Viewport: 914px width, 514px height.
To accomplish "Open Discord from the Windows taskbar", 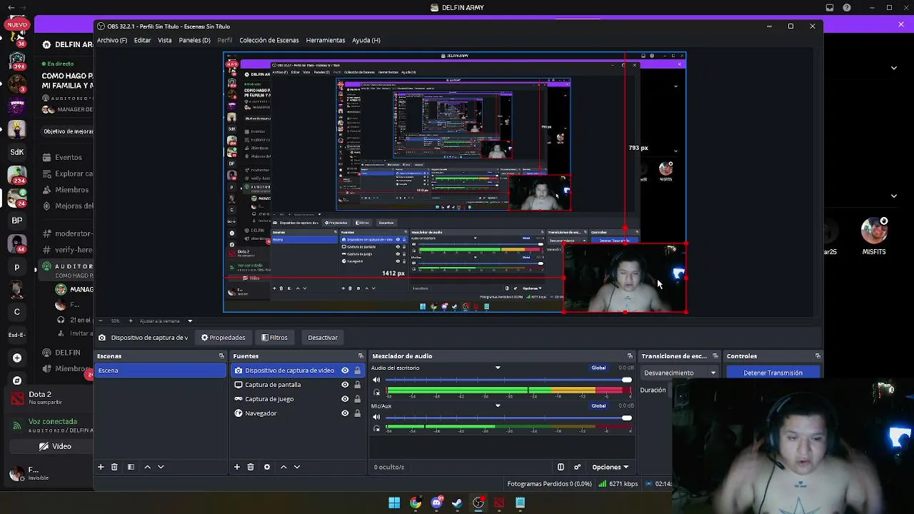I will point(436,503).
